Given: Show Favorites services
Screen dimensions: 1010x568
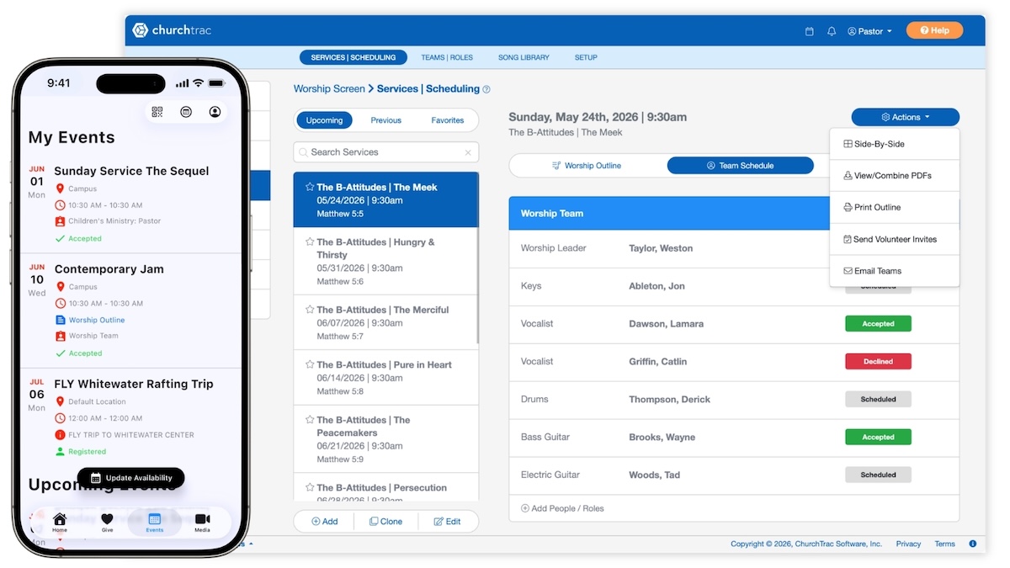Looking at the screenshot, I should tap(447, 120).
